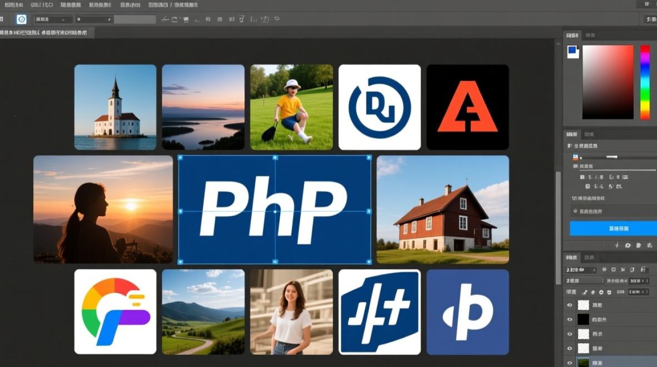
Task: Hide the topmost layer using its eye icon
Action: pos(569,305)
